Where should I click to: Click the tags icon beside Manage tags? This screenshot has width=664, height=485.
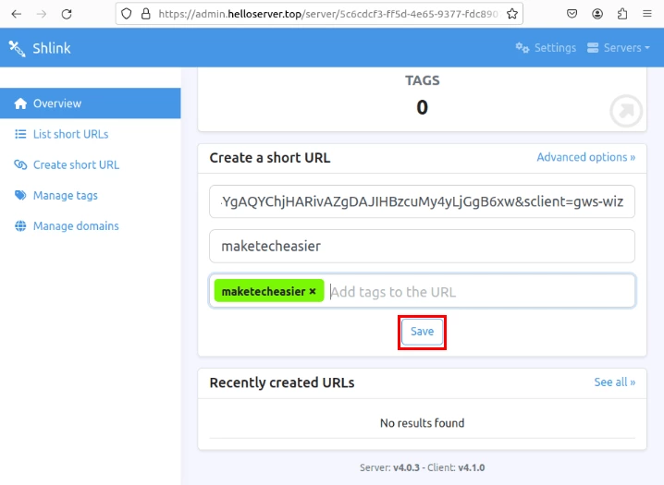pos(20,195)
